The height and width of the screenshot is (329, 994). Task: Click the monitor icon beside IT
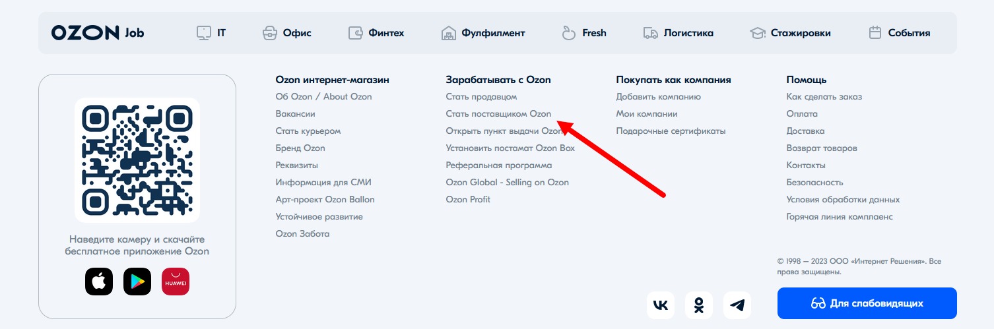204,33
